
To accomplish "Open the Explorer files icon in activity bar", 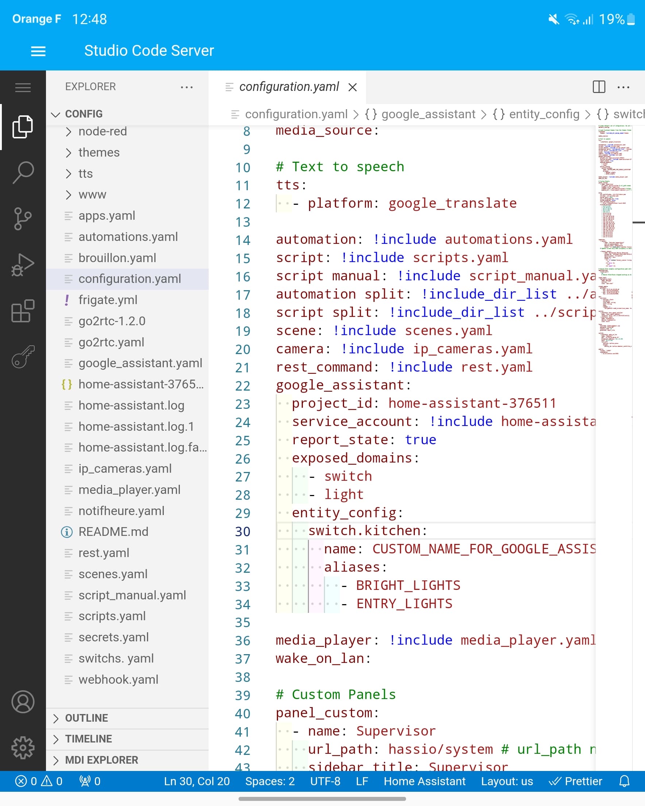I will (x=23, y=127).
